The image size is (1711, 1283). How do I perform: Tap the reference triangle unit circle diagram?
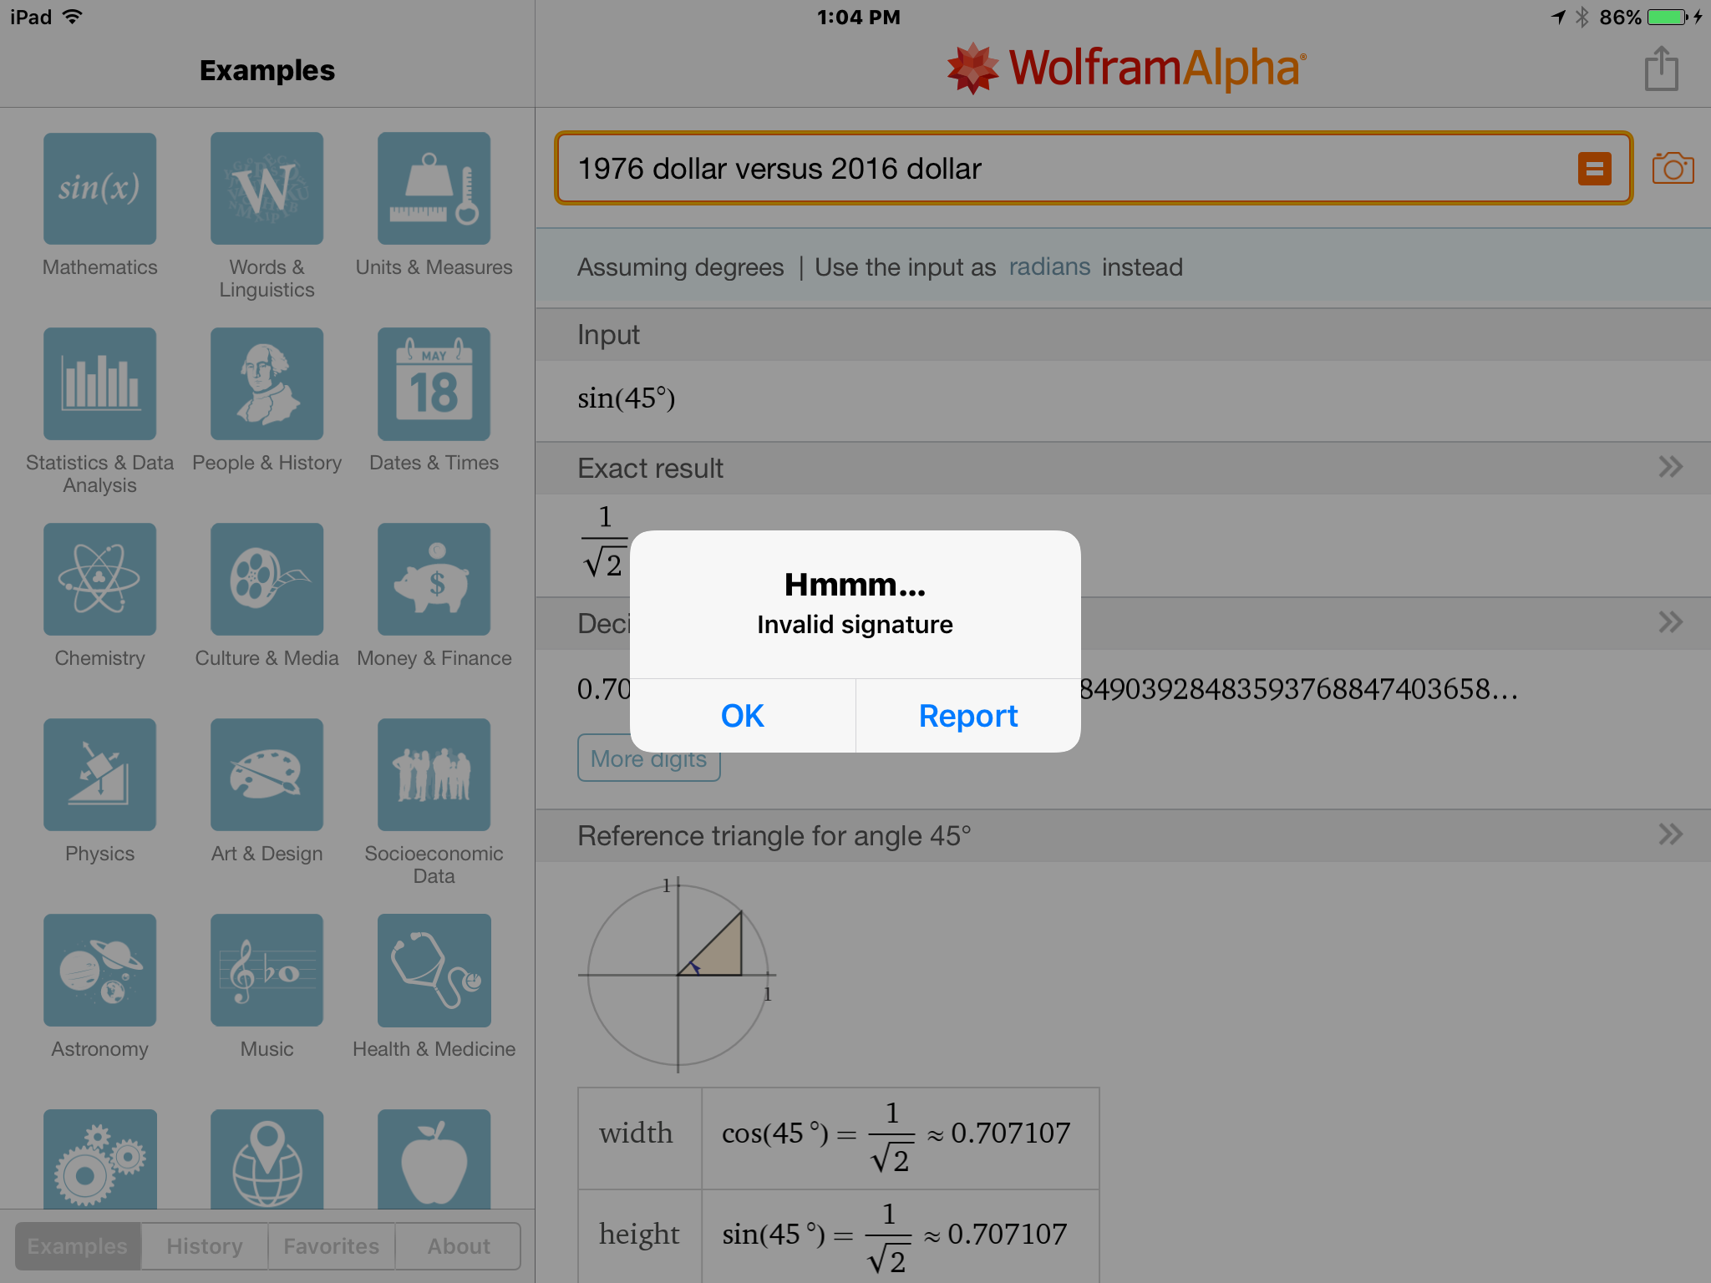click(678, 975)
